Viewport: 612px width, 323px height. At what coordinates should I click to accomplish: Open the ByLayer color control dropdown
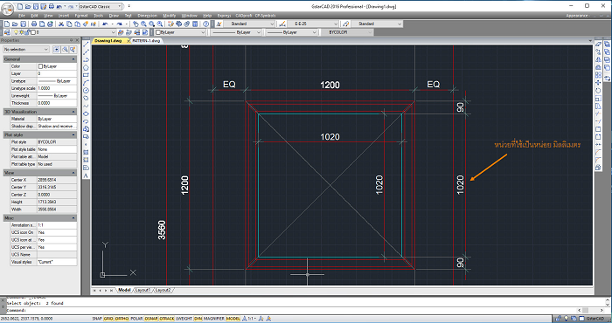coord(180,32)
